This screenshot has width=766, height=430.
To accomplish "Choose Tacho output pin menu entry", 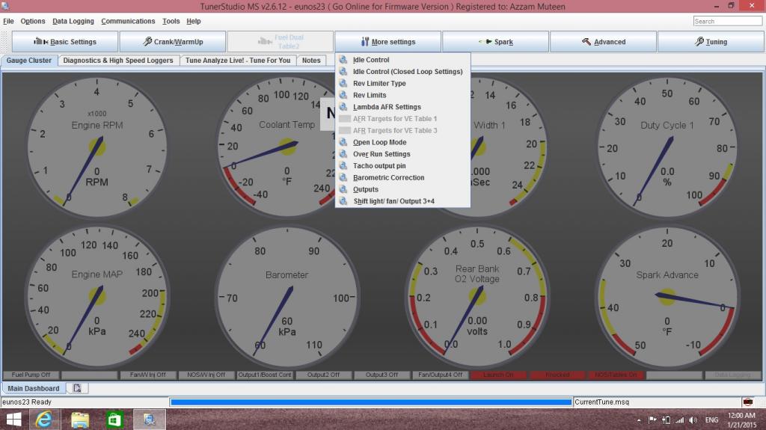I will 402,166.
